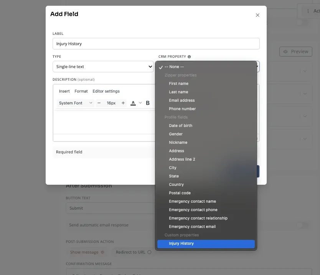320x275 pixels.
Task: Click the Submit button text field
Action: [x=110, y=208]
